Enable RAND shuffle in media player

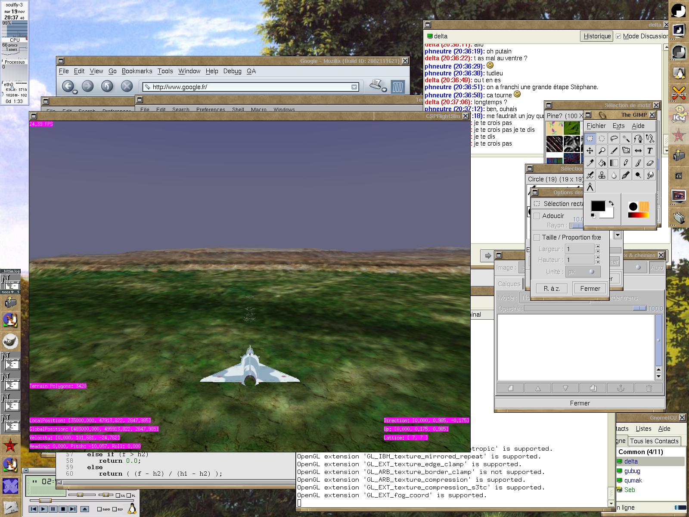pos(99,509)
